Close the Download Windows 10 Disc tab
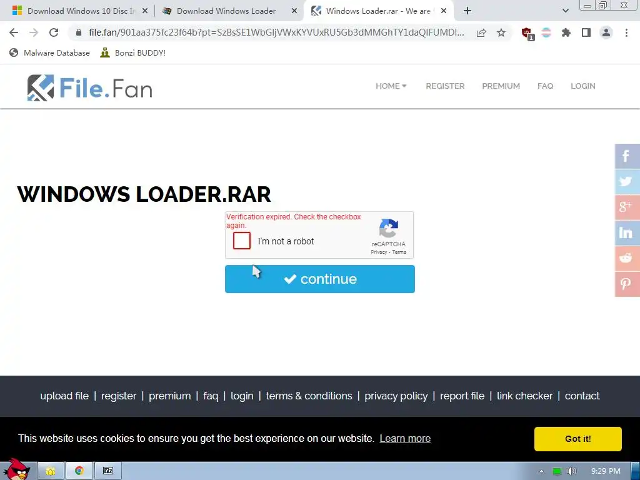 pos(145,11)
